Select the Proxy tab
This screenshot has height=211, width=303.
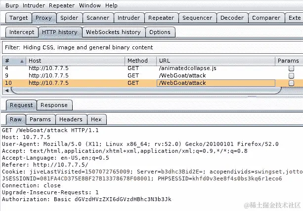click(44, 18)
